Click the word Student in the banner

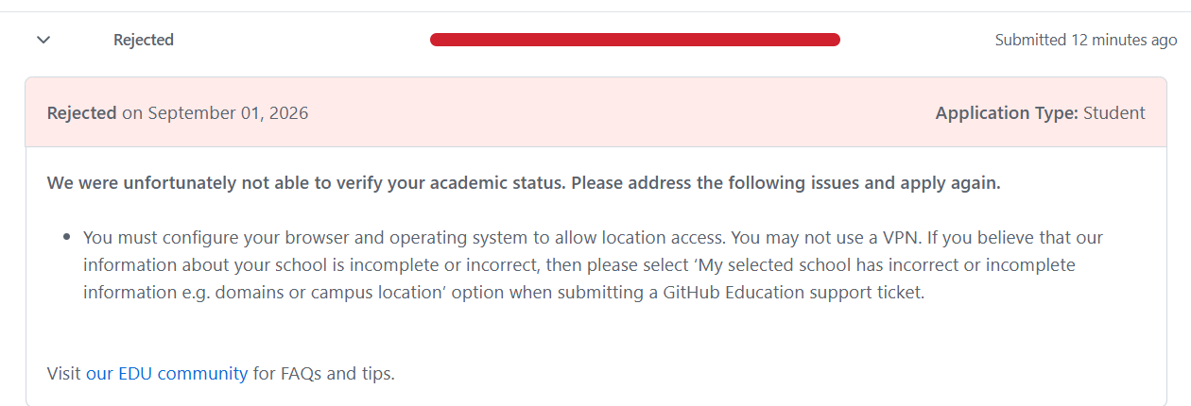click(1114, 113)
